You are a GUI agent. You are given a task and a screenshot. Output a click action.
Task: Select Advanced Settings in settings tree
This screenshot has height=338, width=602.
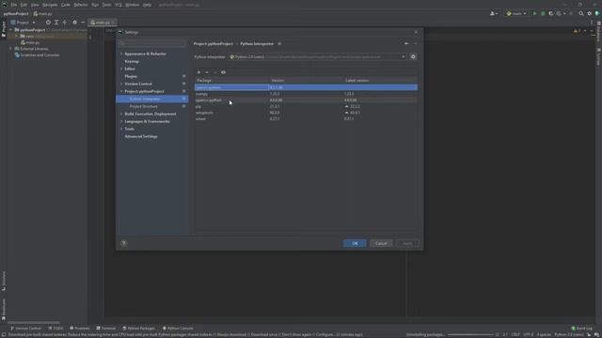(141, 136)
